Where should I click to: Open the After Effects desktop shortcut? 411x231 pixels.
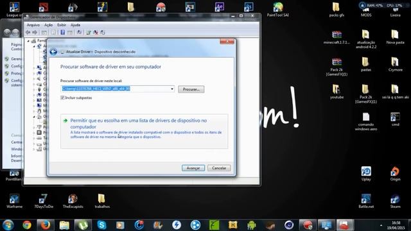(220, 8)
